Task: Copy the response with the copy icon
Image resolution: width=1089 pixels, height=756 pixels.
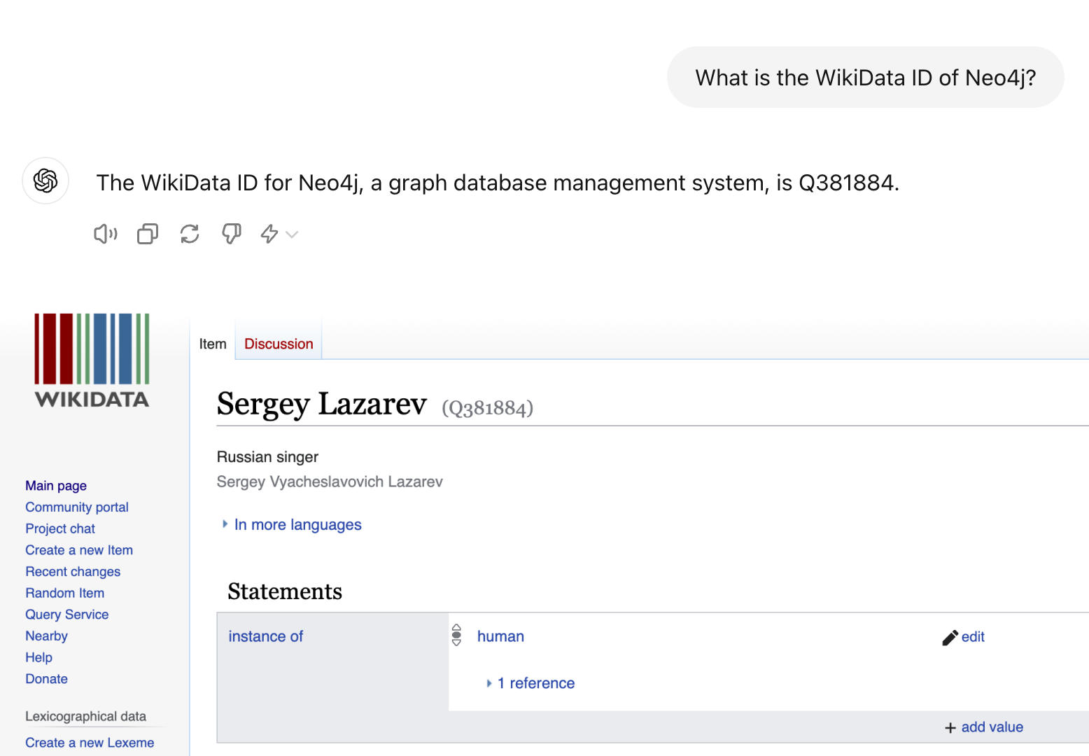Action: tap(148, 234)
